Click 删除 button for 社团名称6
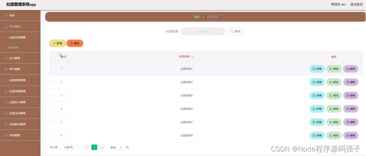Viewport: 366px width, 156px height. pyautogui.click(x=351, y=135)
